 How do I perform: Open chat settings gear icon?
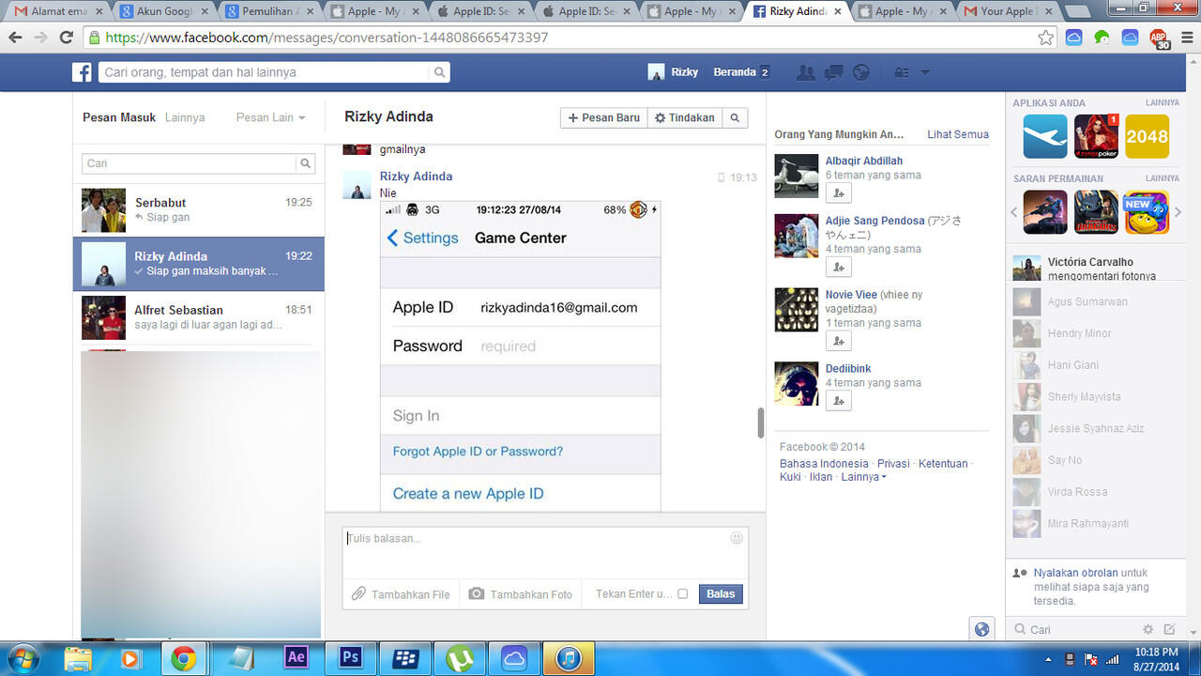coord(1148,629)
